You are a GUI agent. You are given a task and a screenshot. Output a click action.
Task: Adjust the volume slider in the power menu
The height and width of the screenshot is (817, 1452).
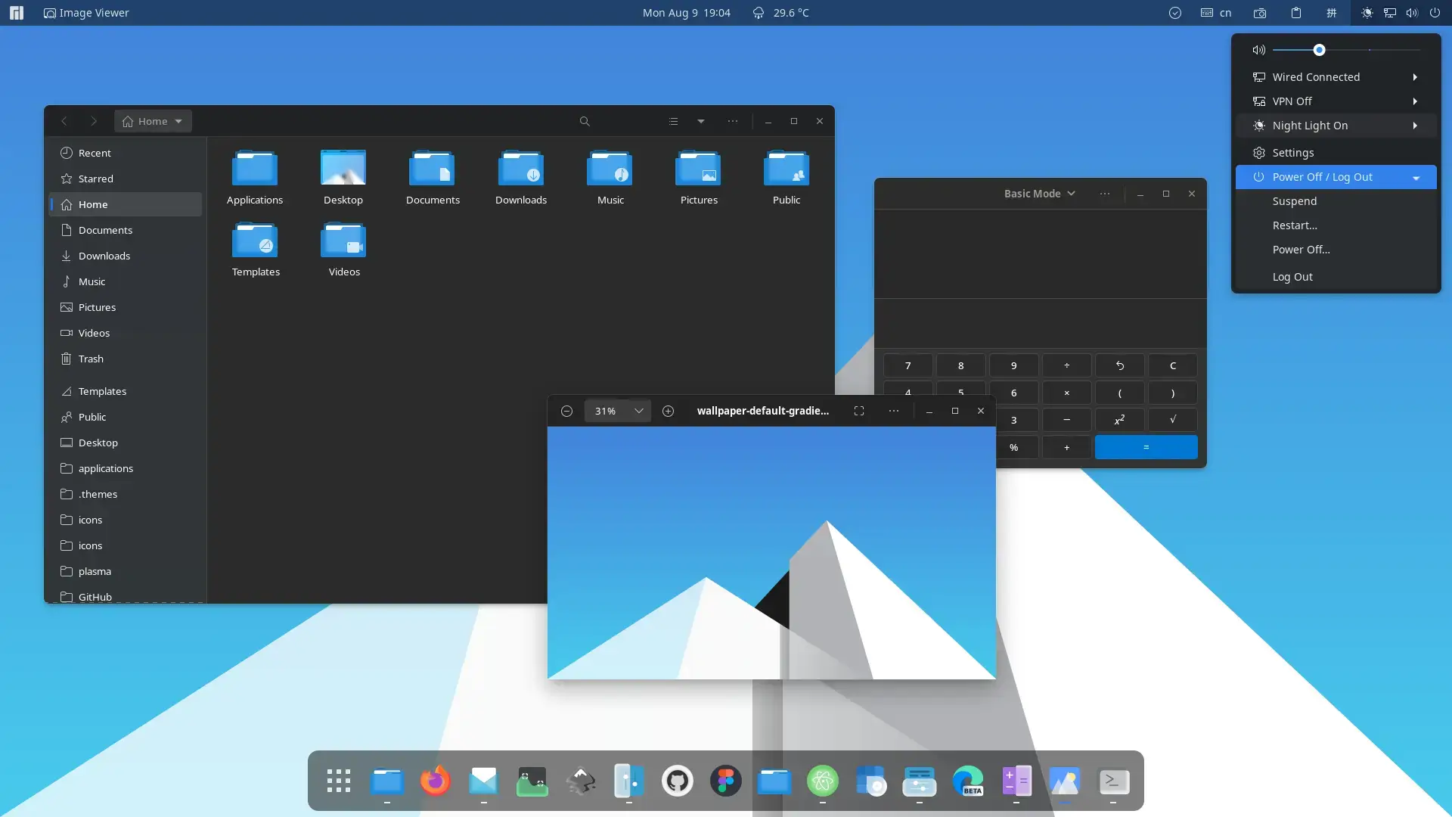(x=1319, y=49)
